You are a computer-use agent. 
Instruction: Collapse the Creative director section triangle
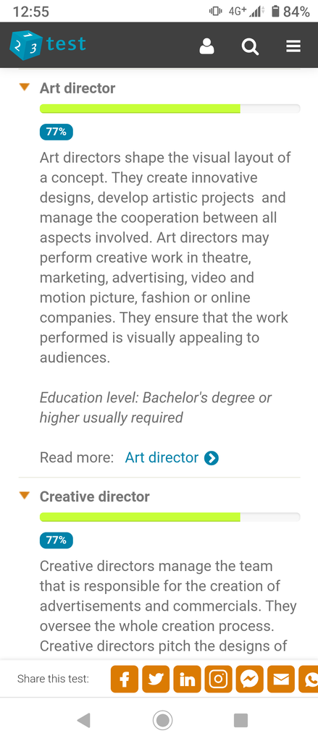(25, 496)
